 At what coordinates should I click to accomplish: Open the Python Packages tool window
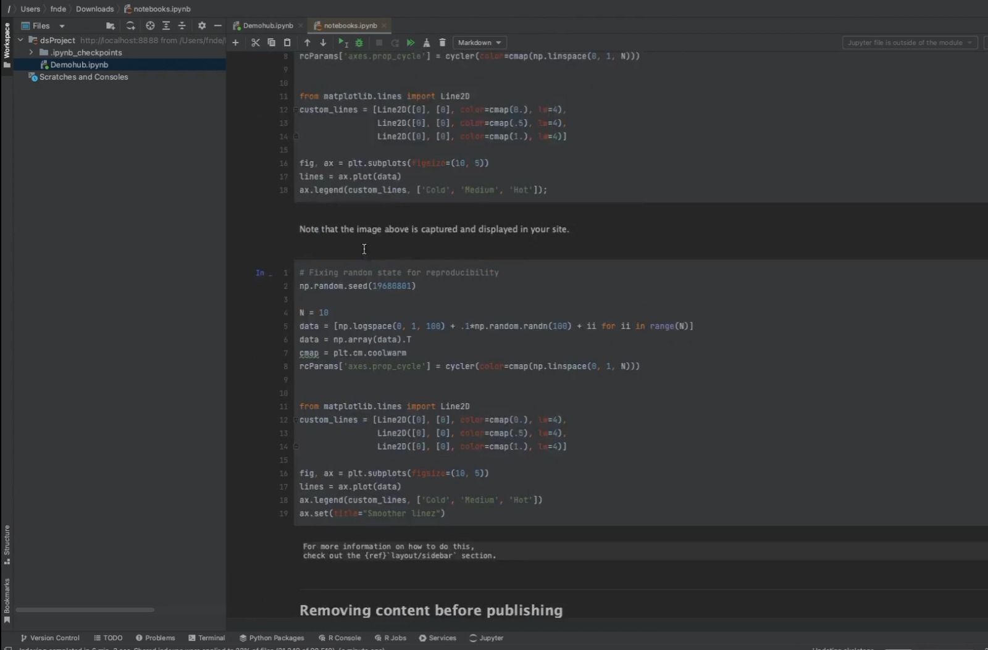click(x=272, y=638)
